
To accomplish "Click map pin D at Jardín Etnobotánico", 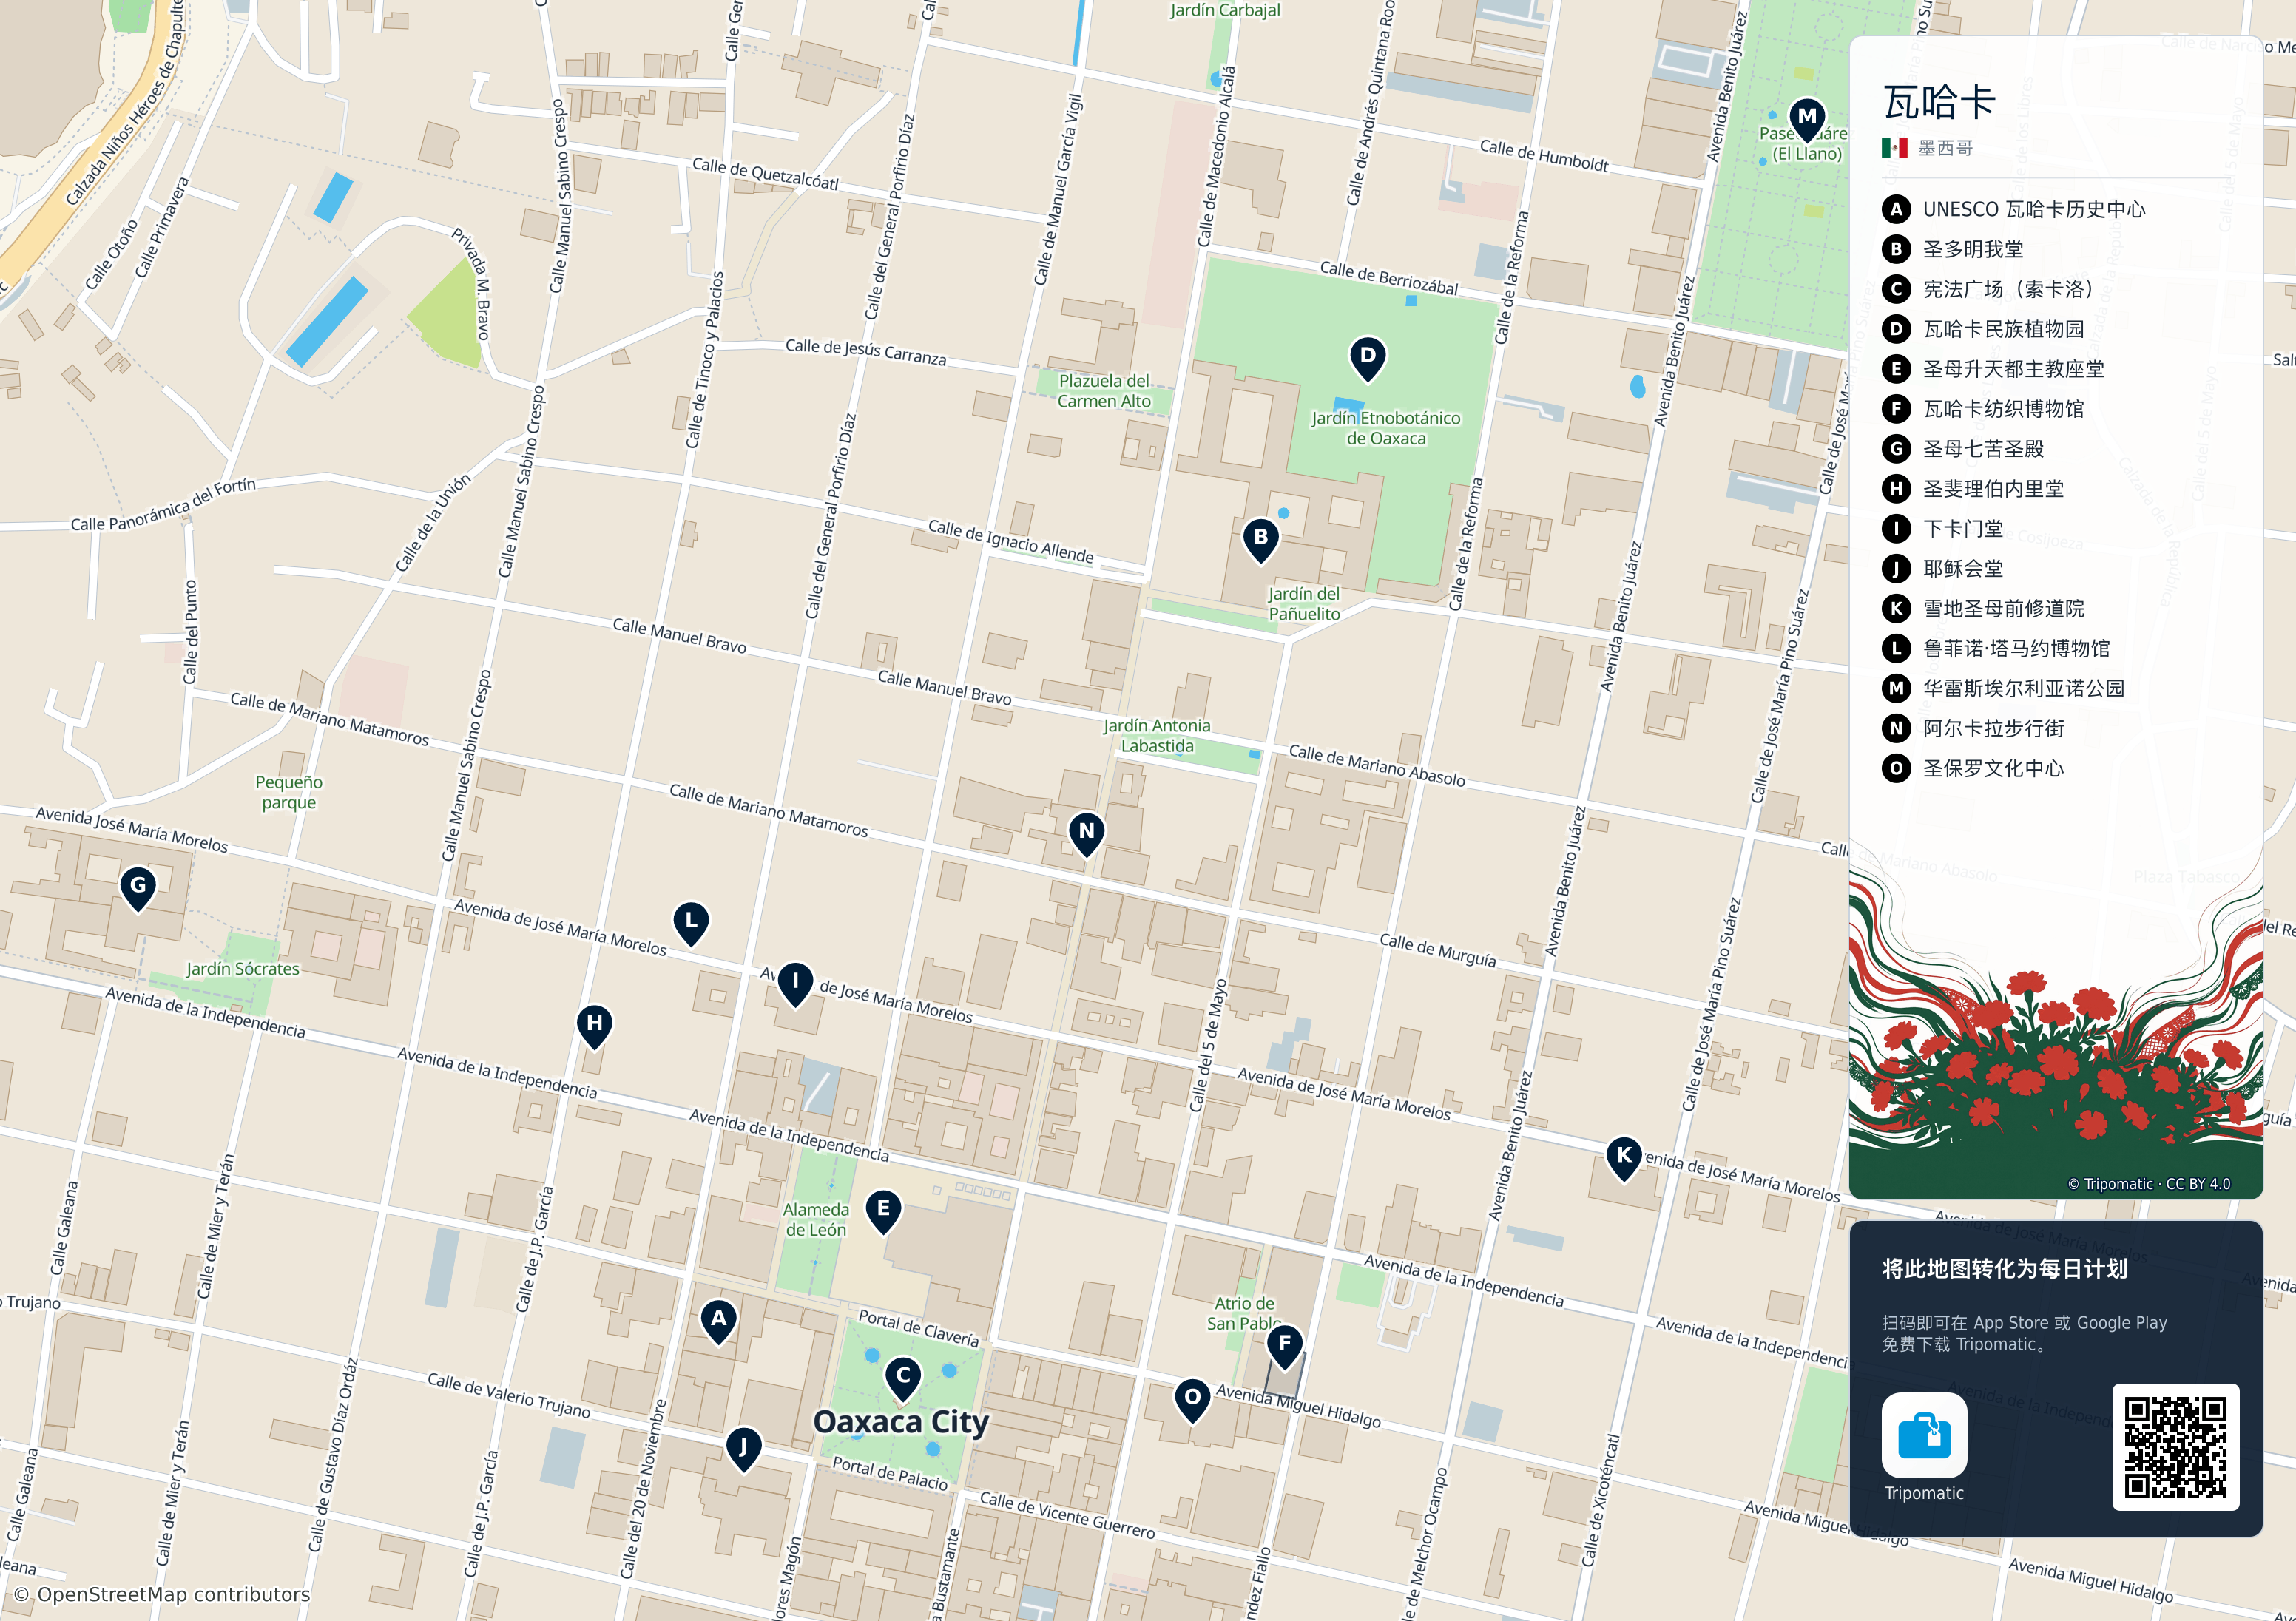I will [x=1367, y=358].
